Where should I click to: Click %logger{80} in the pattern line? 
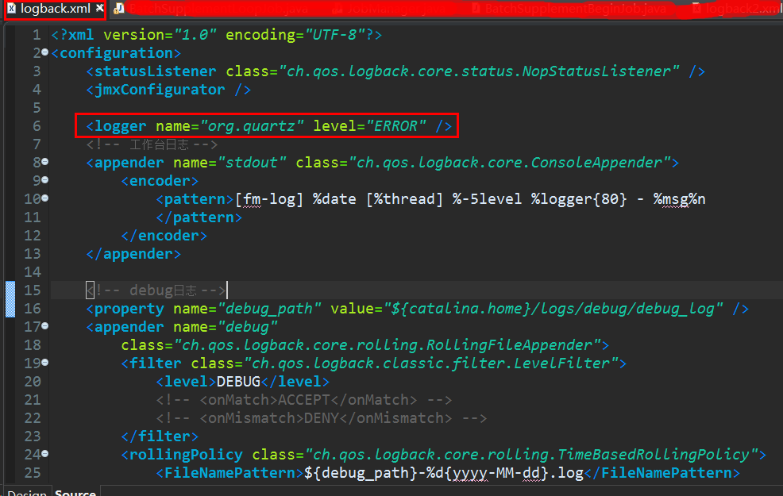[x=579, y=199]
